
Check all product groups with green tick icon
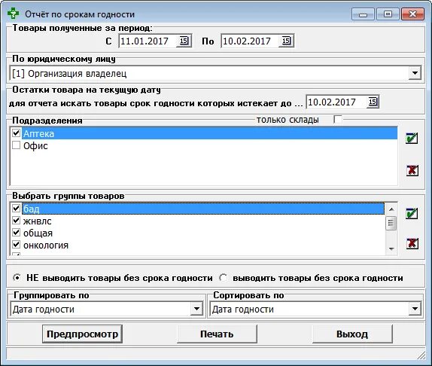pos(412,214)
